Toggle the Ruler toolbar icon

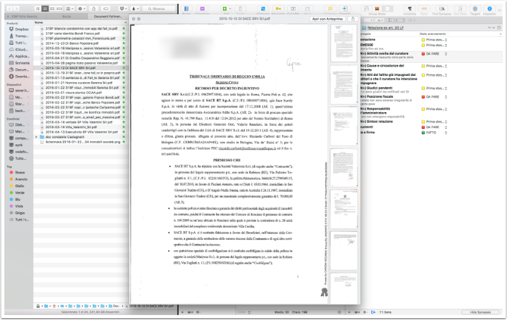click(x=424, y=9)
